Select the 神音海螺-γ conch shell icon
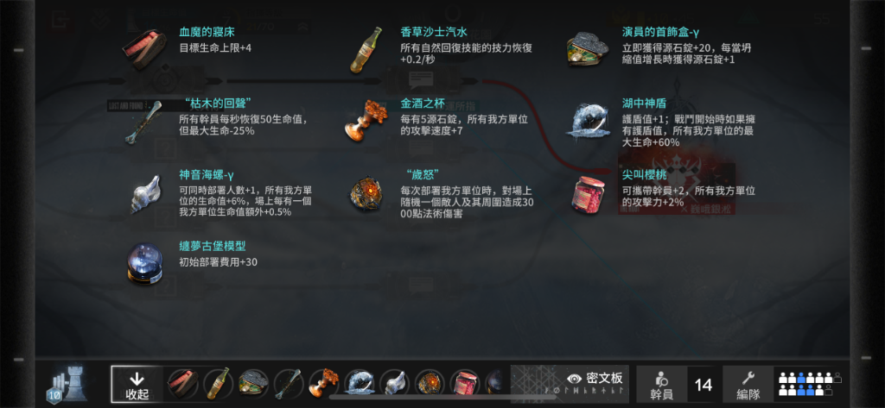Screen dimensions: 885x408 144,192
